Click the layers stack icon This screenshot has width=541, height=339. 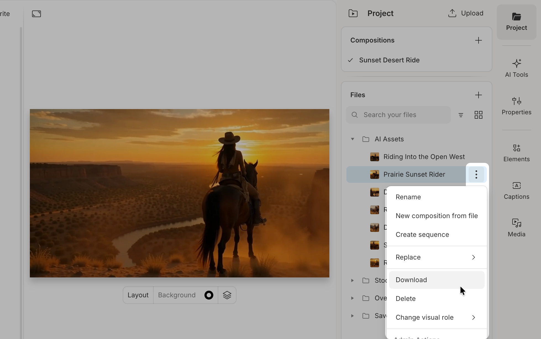[x=227, y=295]
